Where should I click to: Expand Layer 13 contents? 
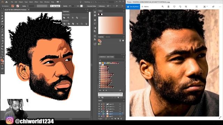pyautogui.click(x=105, y=104)
